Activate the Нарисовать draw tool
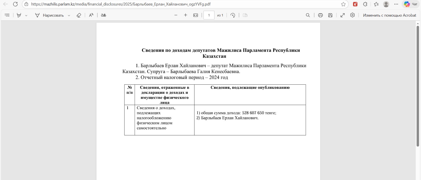 49,15
